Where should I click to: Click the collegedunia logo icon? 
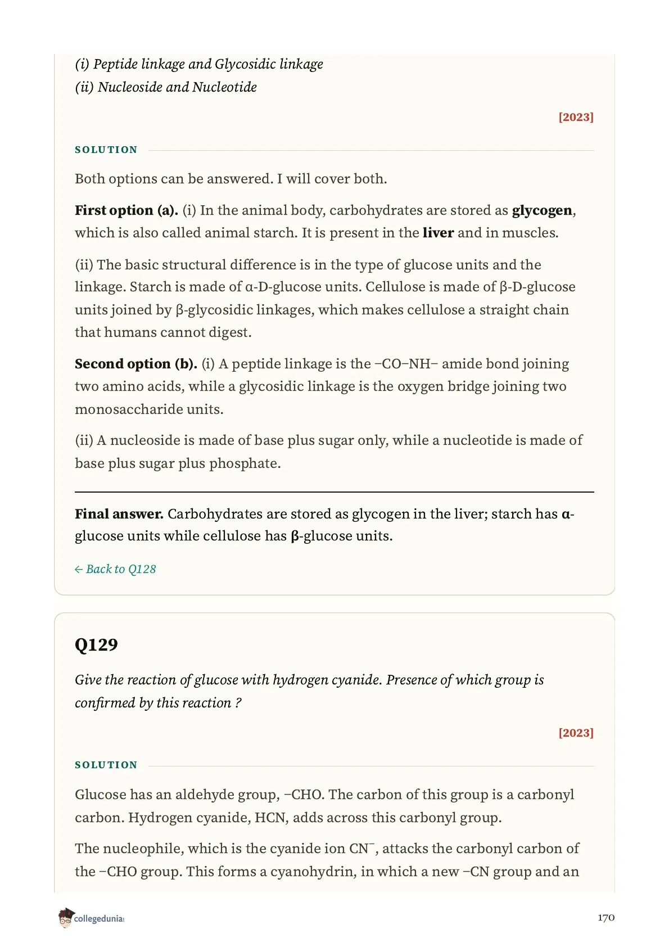pos(66,917)
